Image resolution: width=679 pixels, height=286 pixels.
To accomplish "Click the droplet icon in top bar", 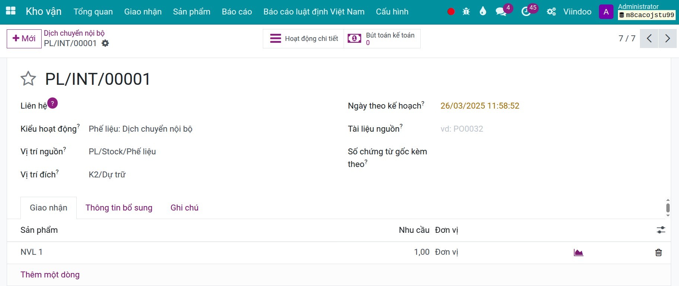I will point(483,11).
